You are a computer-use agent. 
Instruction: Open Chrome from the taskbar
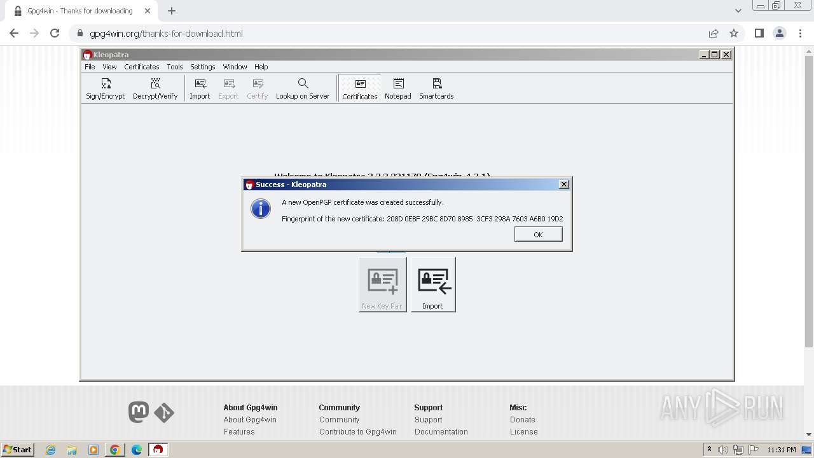[x=115, y=450]
